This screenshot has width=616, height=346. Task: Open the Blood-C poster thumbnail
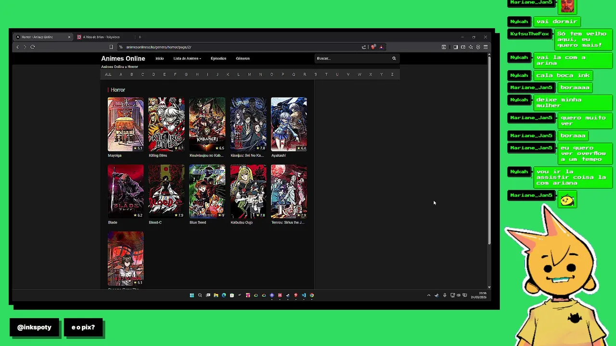pos(167,191)
